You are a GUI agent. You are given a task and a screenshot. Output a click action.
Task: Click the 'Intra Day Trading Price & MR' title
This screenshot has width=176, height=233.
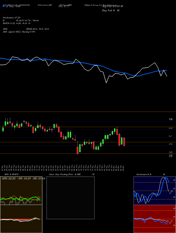[65, 174]
